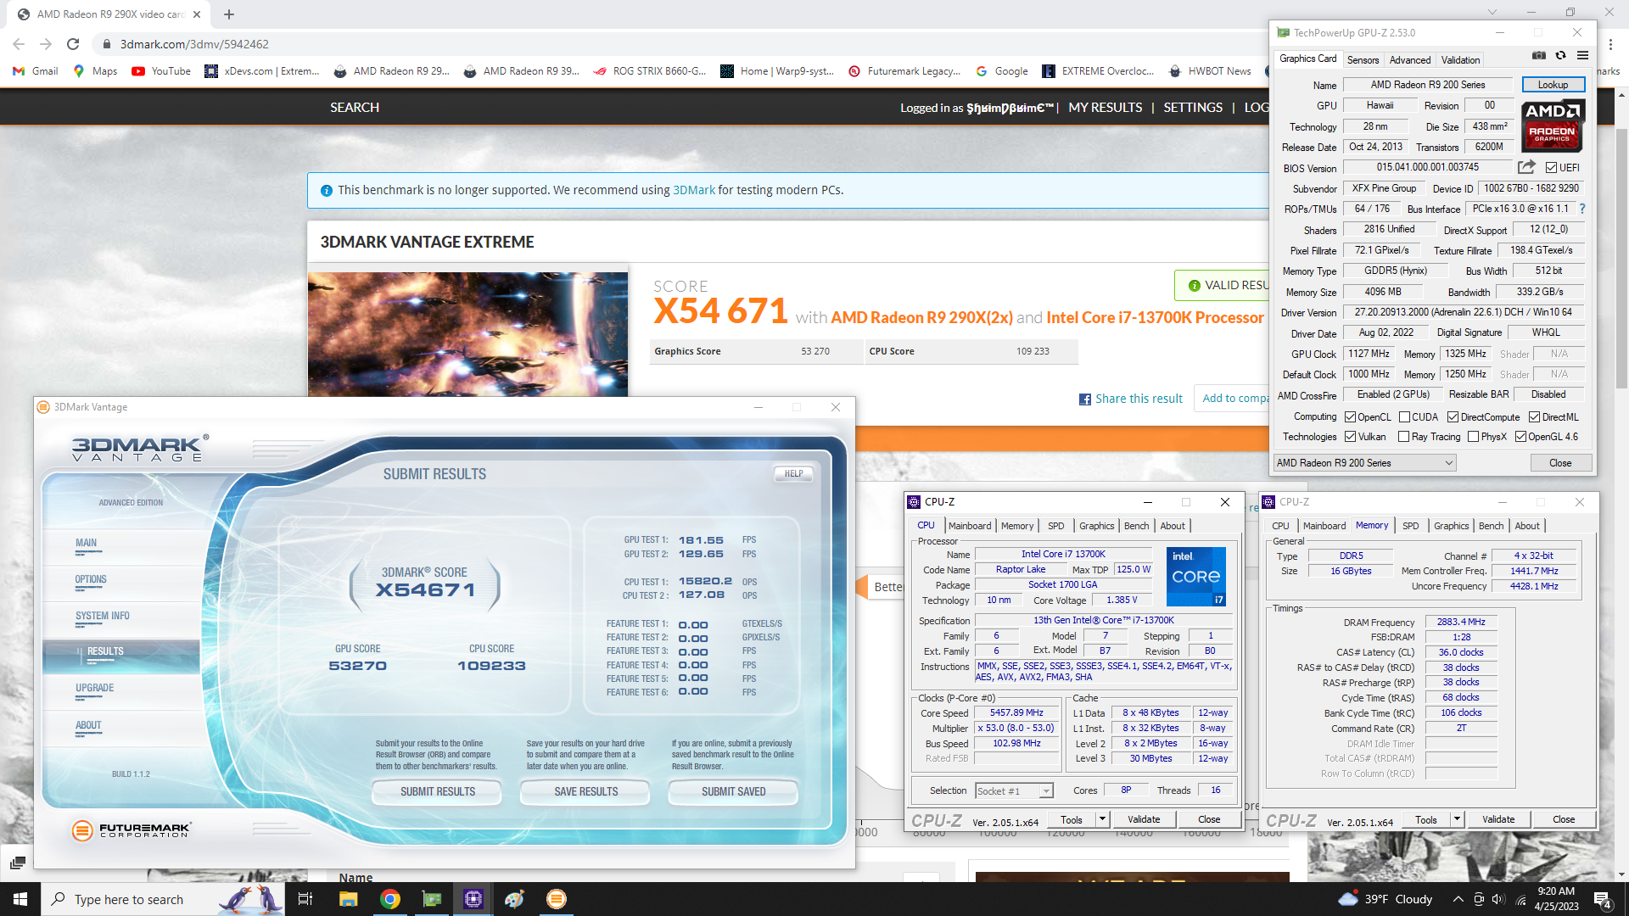1629x916 pixels.
Task: Open Google Chrome from the taskbar
Action: (x=390, y=899)
